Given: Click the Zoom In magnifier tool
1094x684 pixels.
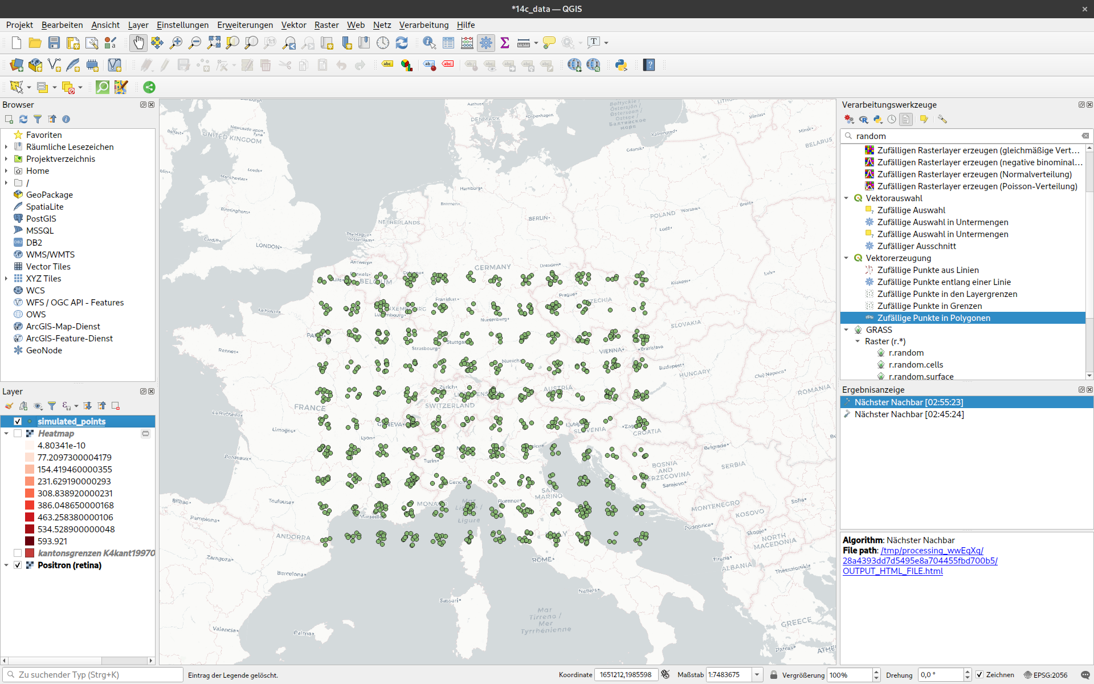Looking at the screenshot, I should [176, 43].
